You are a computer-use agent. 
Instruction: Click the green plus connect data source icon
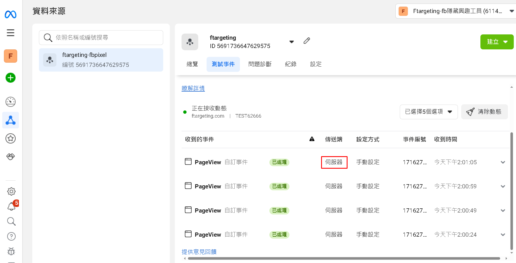pos(11,78)
